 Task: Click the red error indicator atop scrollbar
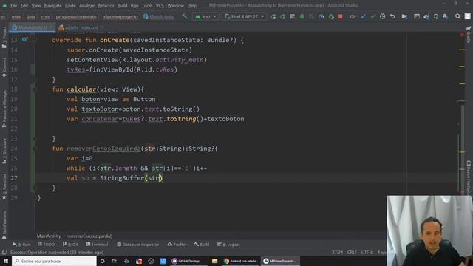pyautogui.click(x=462, y=35)
